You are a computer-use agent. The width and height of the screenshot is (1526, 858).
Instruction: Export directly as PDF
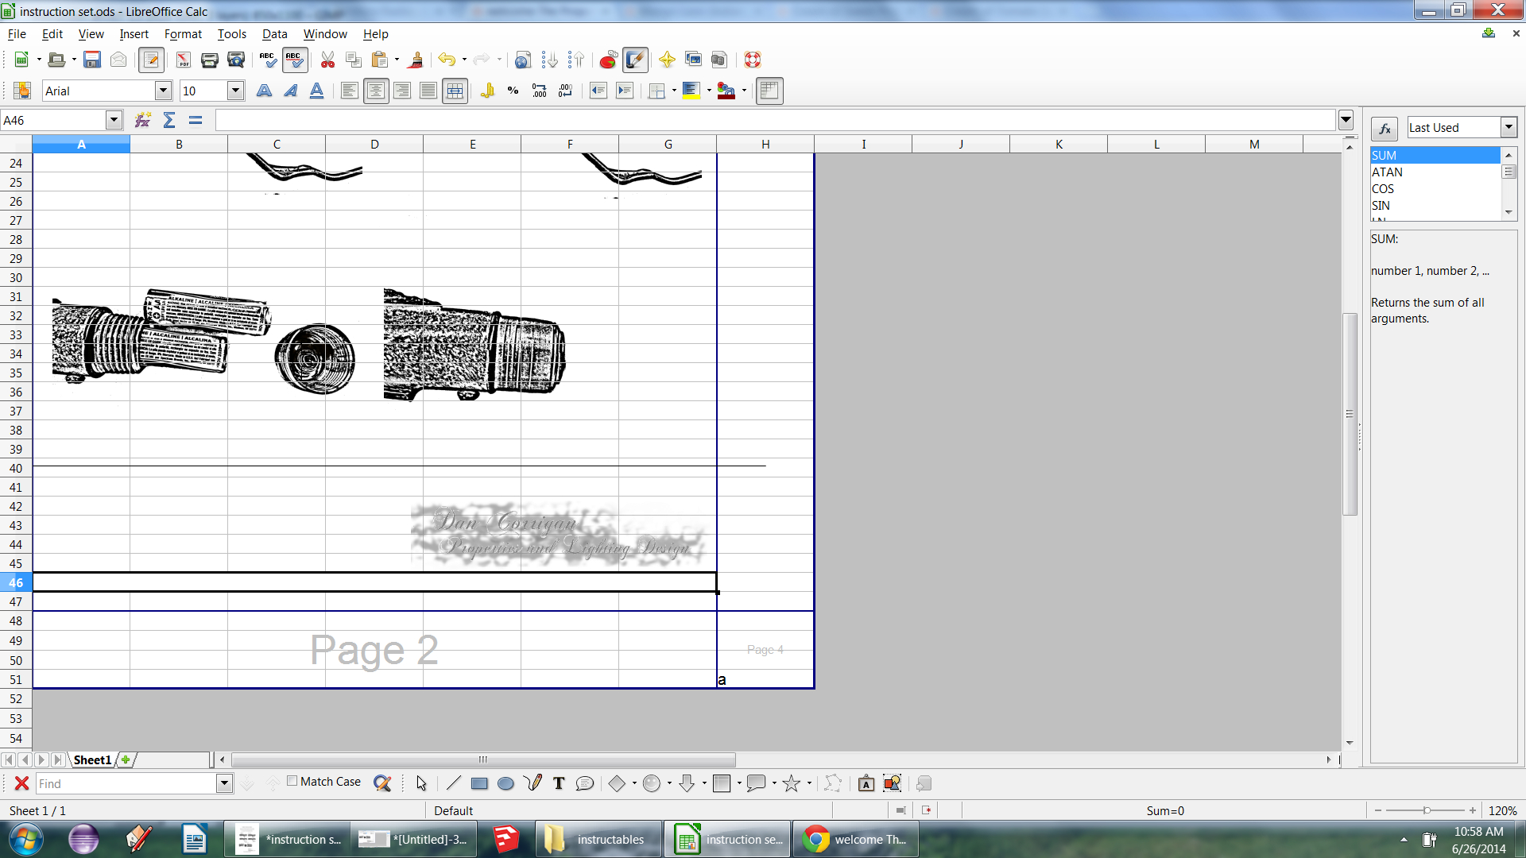(x=183, y=60)
